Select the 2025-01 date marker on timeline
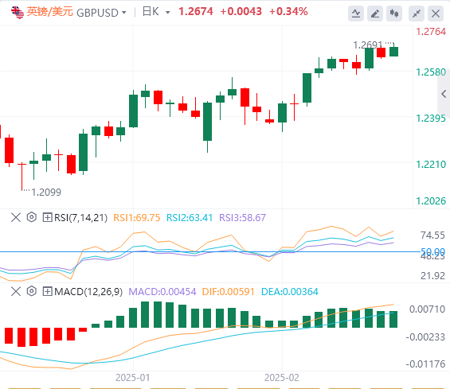 pos(132,378)
